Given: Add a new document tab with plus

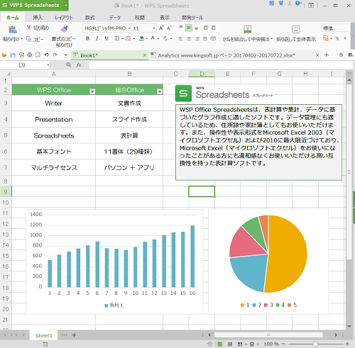Looking at the screenshot, I should pos(327,55).
